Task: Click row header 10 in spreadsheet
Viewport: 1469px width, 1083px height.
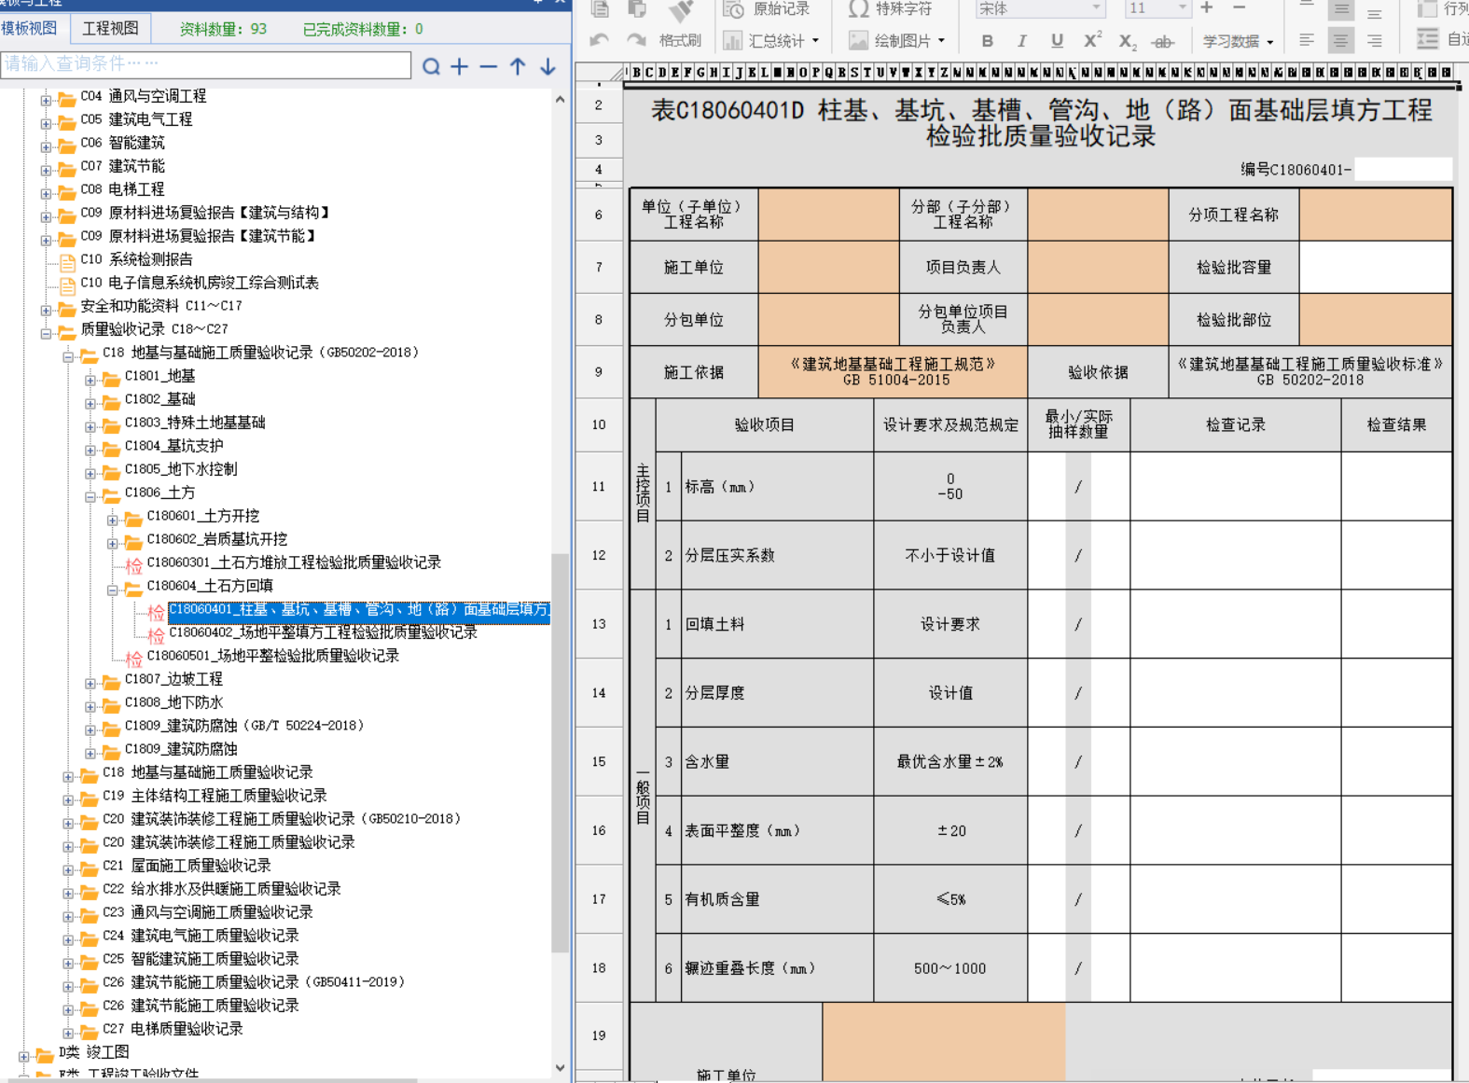Action: pos(598,424)
